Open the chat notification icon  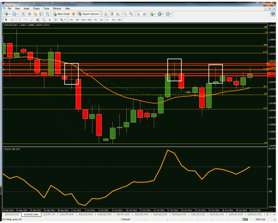(273, 14)
